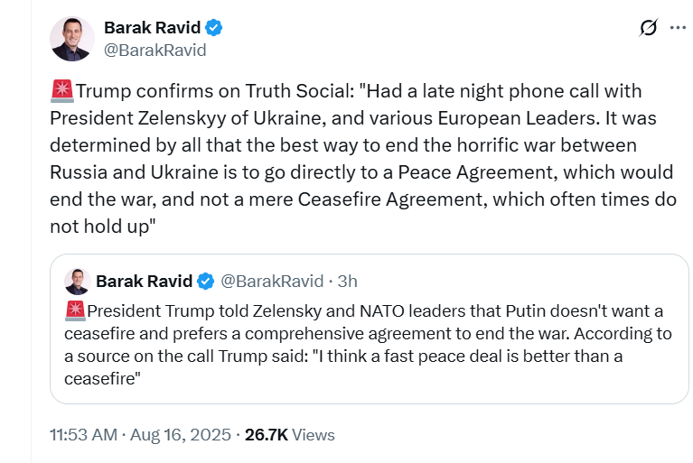Screen dimensions: 693x463
Task: Open the large Barak Ravid profile photo
Action: 71,39
